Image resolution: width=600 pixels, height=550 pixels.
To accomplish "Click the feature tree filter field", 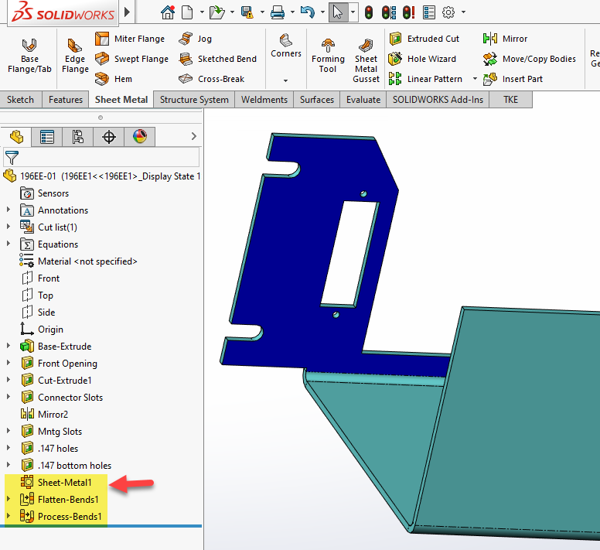I will pyautogui.click(x=101, y=157).
